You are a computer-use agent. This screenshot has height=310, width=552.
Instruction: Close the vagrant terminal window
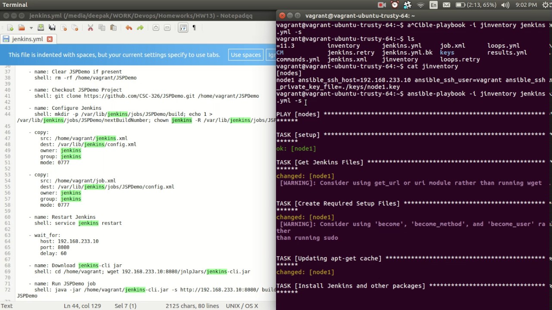282,15
